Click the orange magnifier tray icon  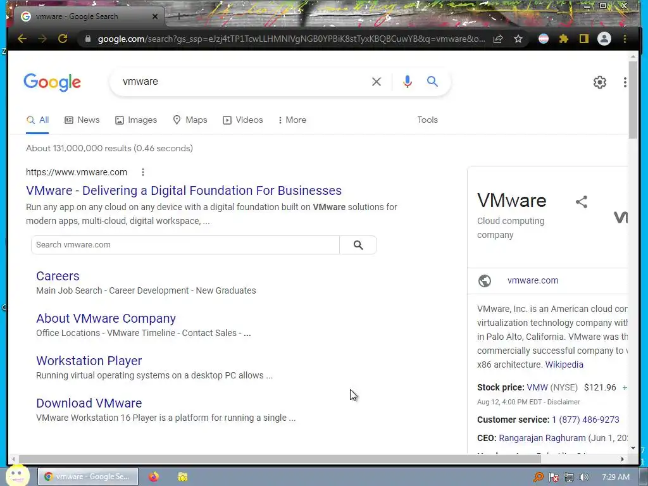pos(538,477)
